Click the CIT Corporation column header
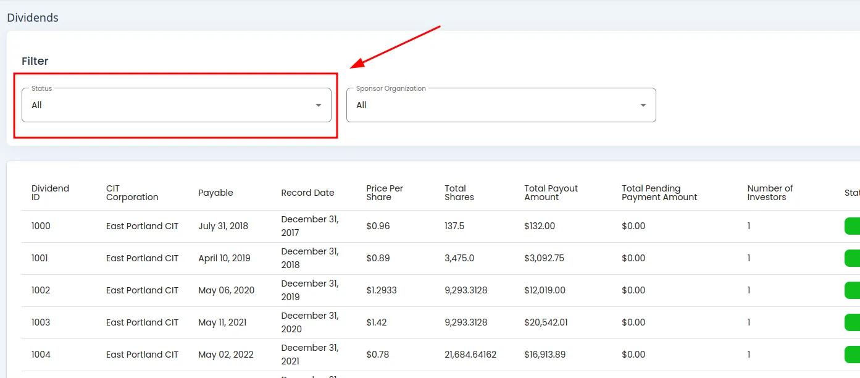Viewport: 860px width, 378px height. pyautogui.click(x=132, y=193)
